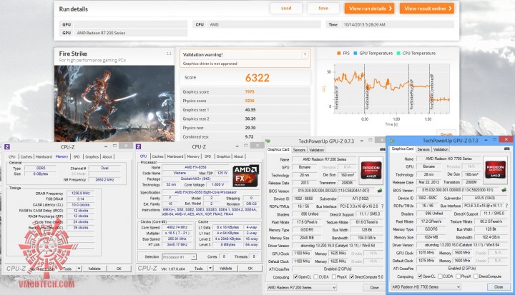Click the Fire Strike score value 6322
The image size is (515, 295).
pyautogui.click(x=257, y=78)
